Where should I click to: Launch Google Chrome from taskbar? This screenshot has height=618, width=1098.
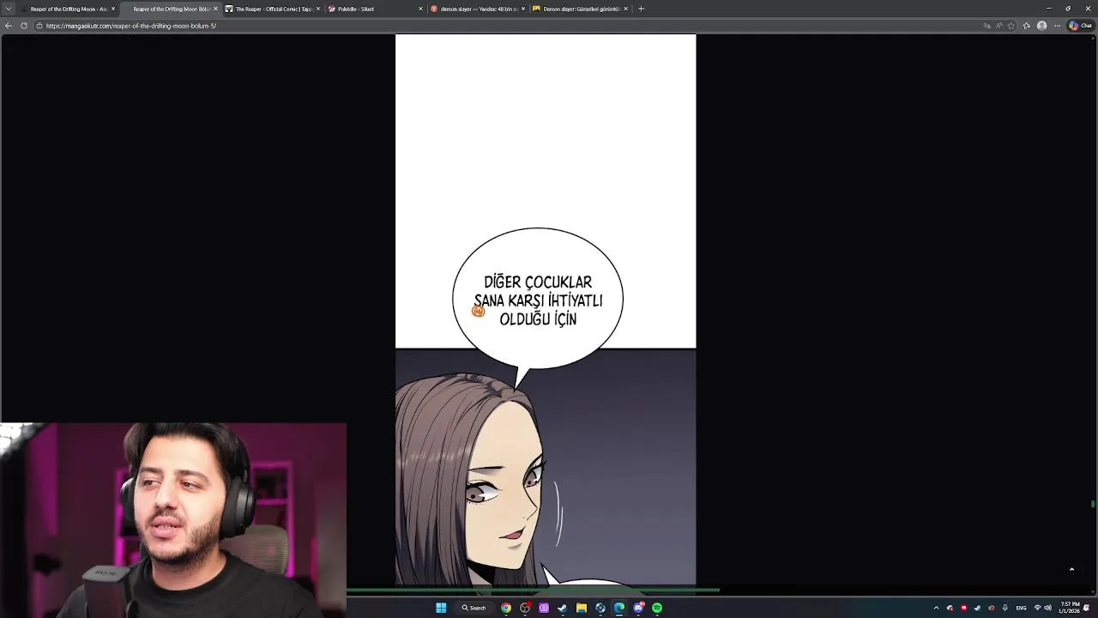coord(506,608)
